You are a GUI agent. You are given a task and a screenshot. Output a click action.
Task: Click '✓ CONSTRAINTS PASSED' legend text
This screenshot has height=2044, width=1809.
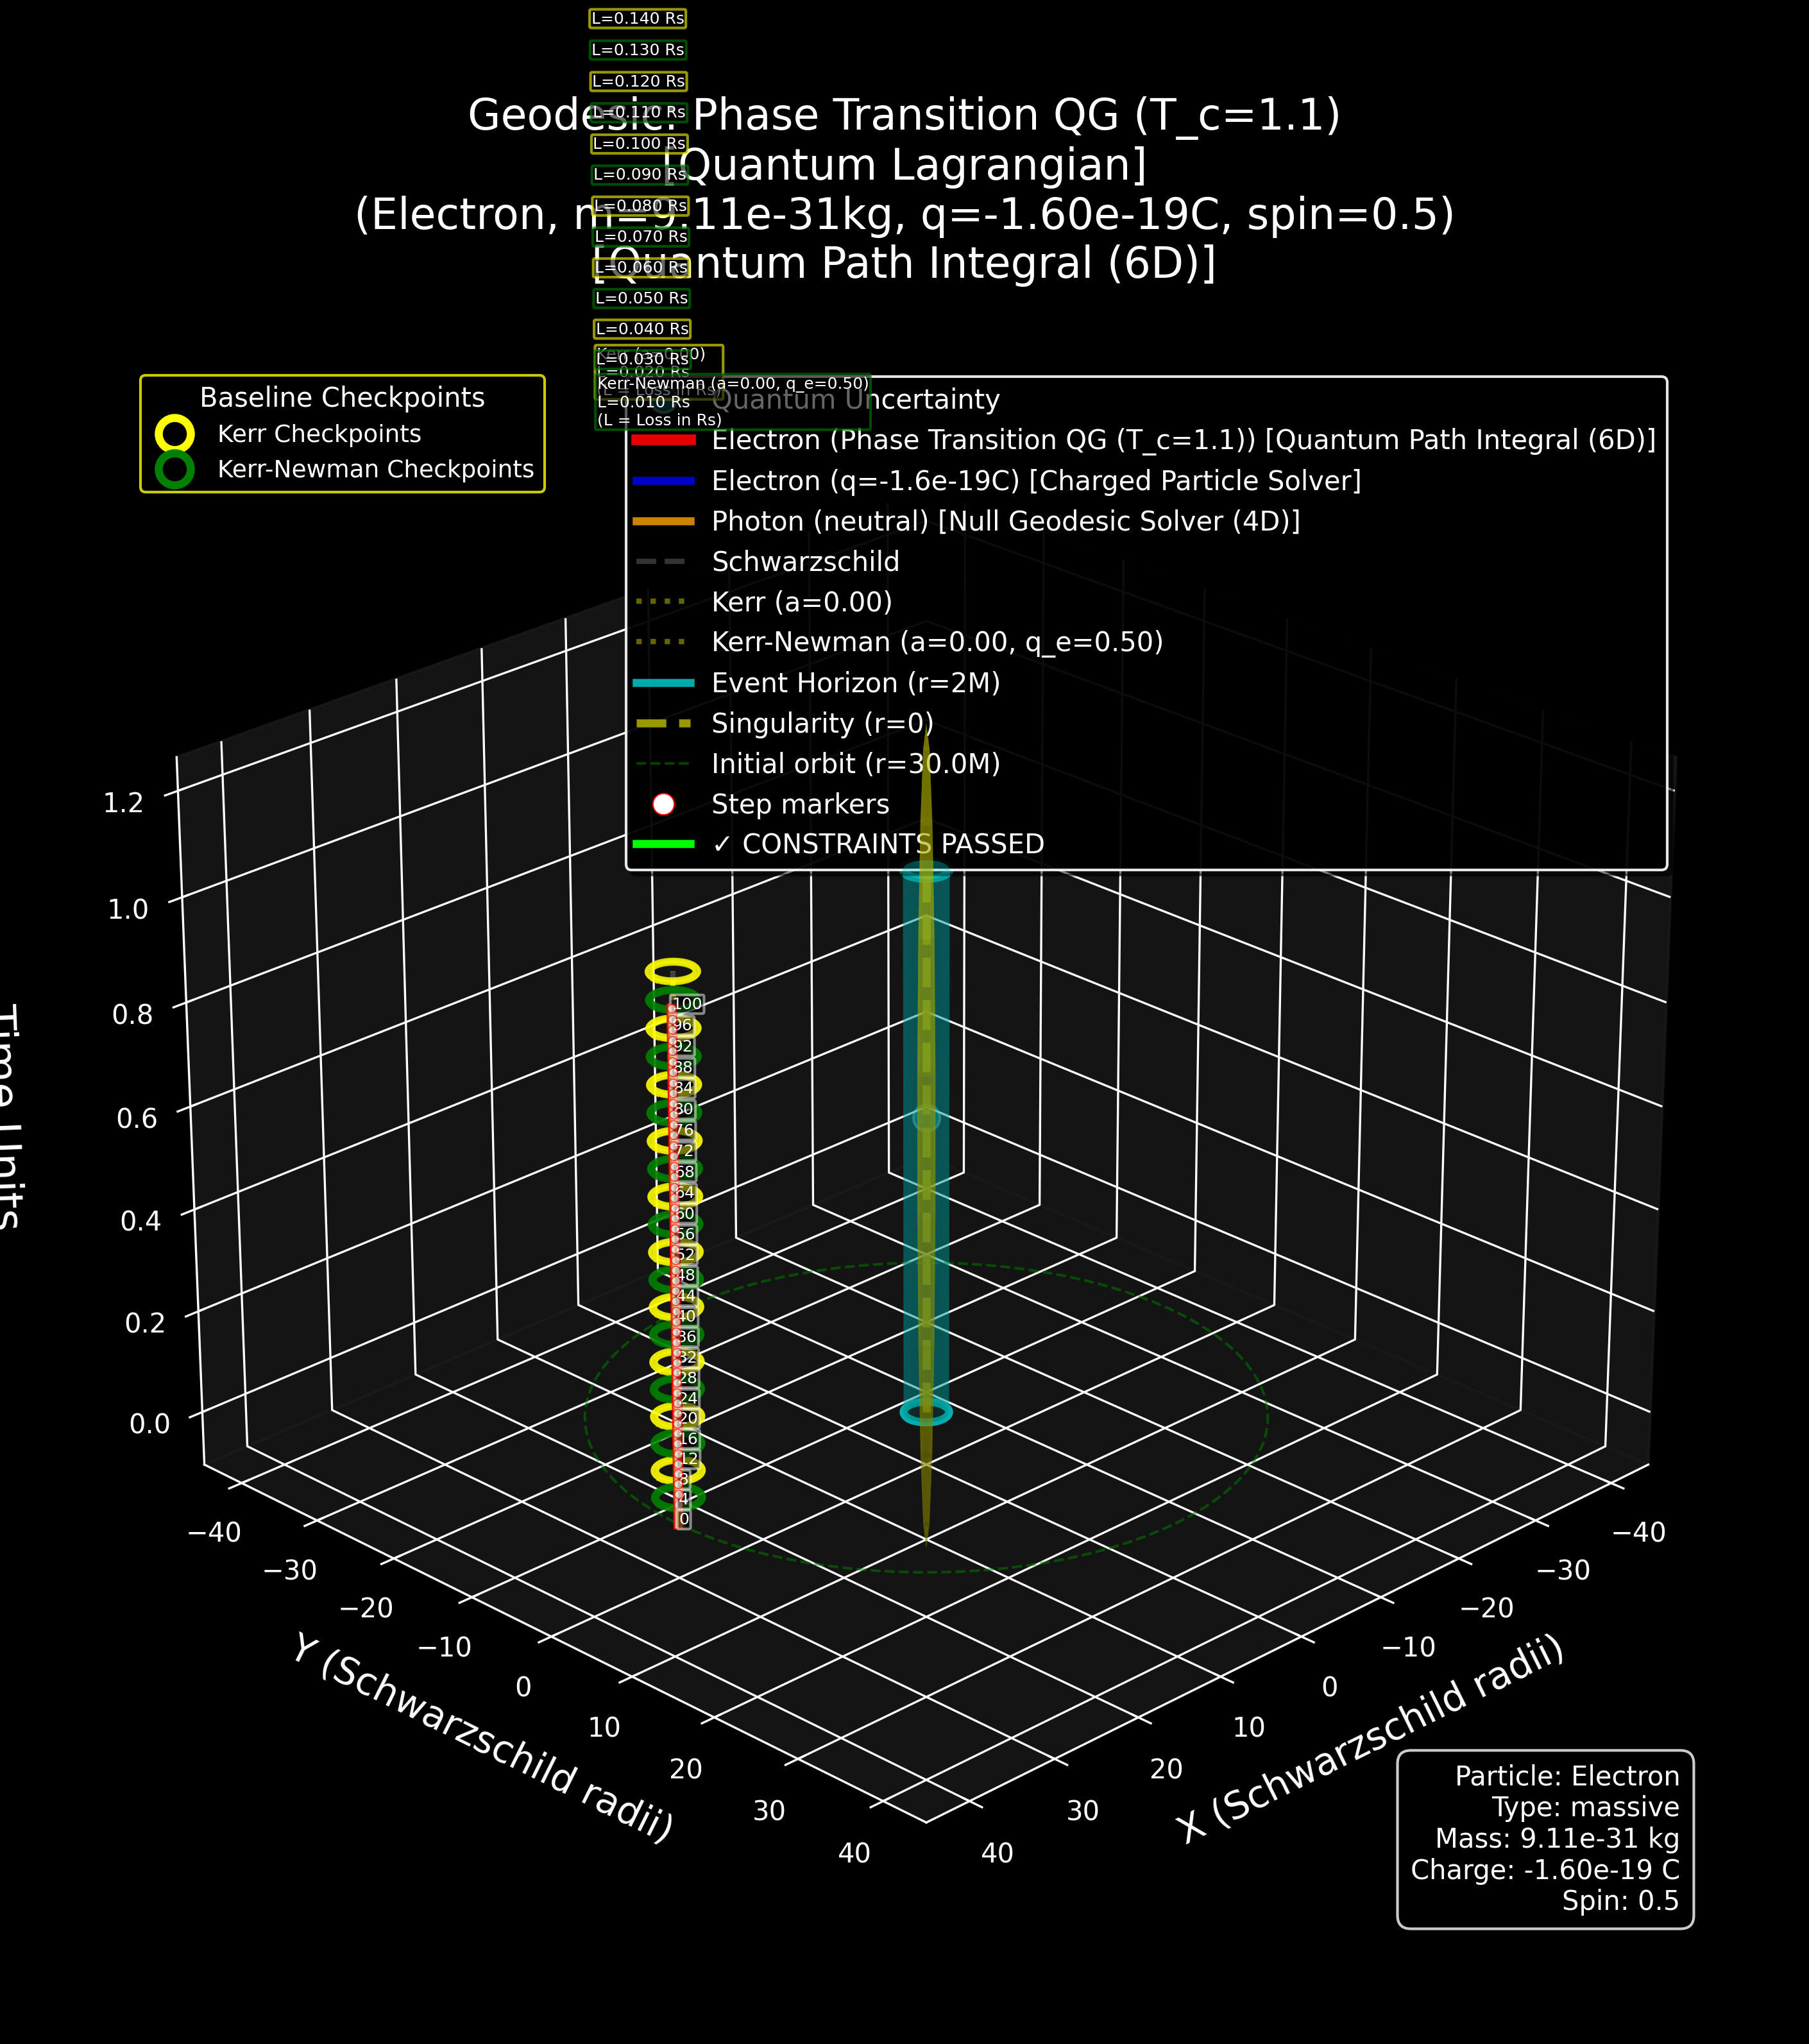pos(878,844)
